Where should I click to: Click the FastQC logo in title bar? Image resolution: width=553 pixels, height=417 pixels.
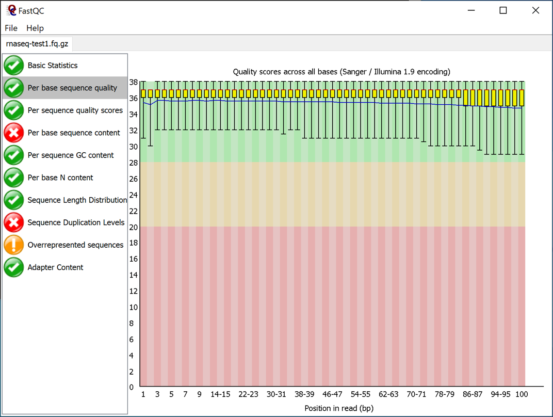point(11,10)
